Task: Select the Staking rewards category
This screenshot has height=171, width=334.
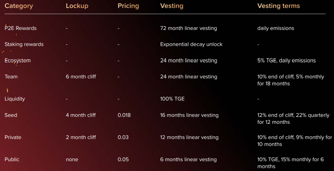Action: pyautogui.click(x=24, y=44)
